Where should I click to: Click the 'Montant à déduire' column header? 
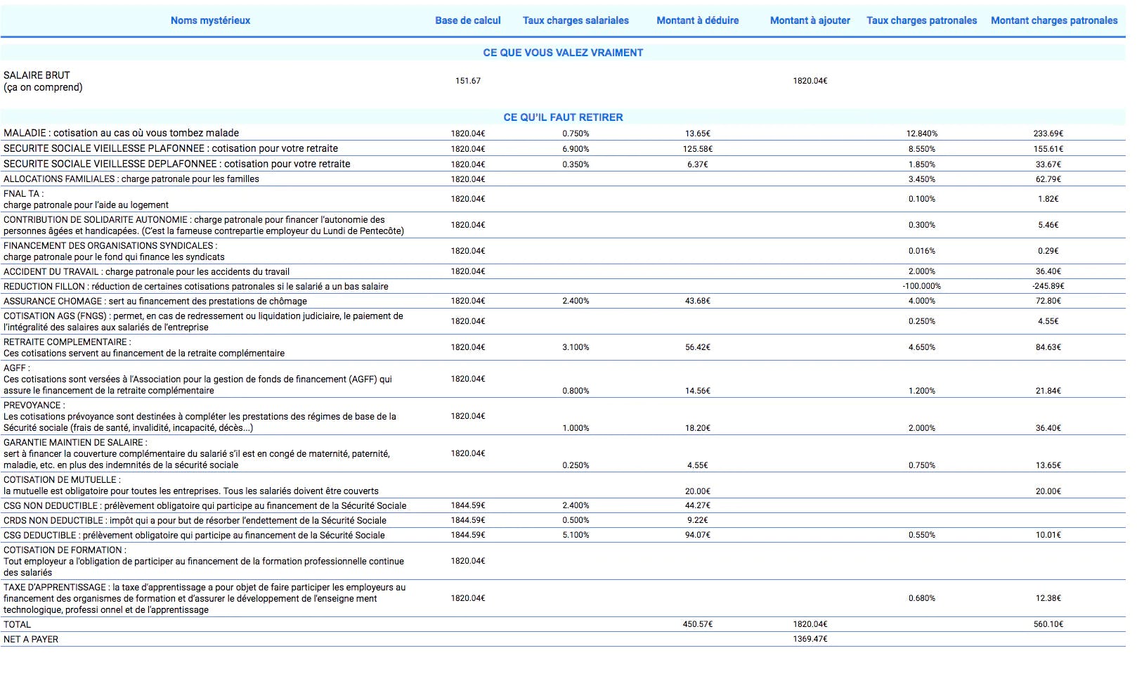(698, 20)
